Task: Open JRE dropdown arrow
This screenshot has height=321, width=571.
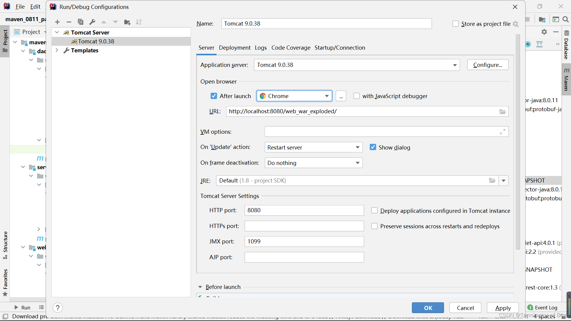Action: point(503,181)
